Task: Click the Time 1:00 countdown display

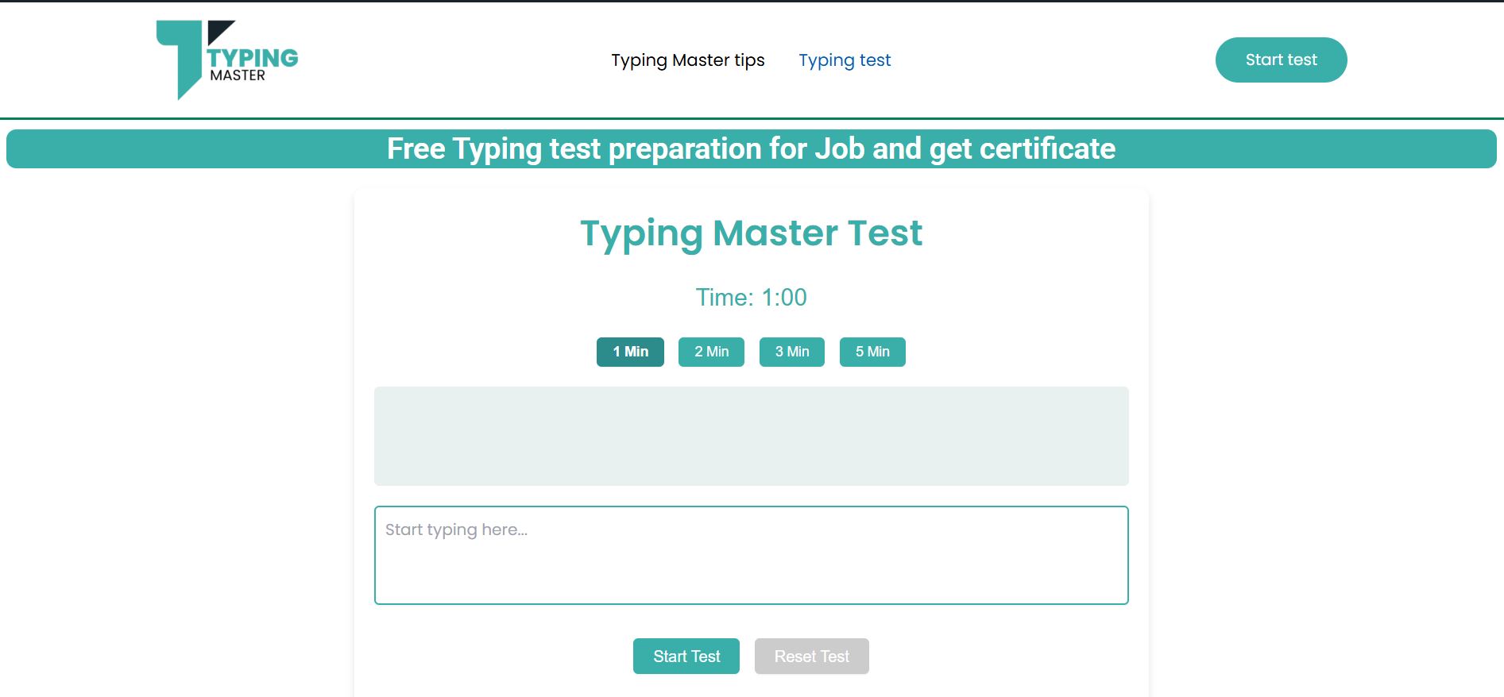Action: [752, 297]
